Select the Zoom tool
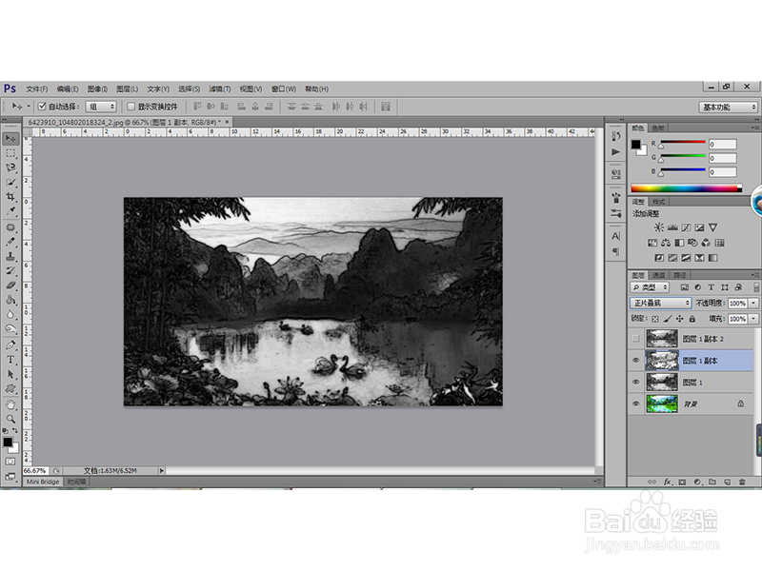The image size is (762, 571). [10, 419]
